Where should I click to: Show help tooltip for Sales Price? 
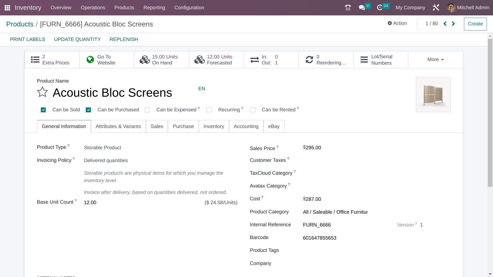pyautogui.click(x=277, y=147)
